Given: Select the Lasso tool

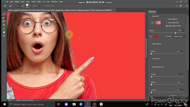Looking at the screenshot, I should click(x=4, y=29).
